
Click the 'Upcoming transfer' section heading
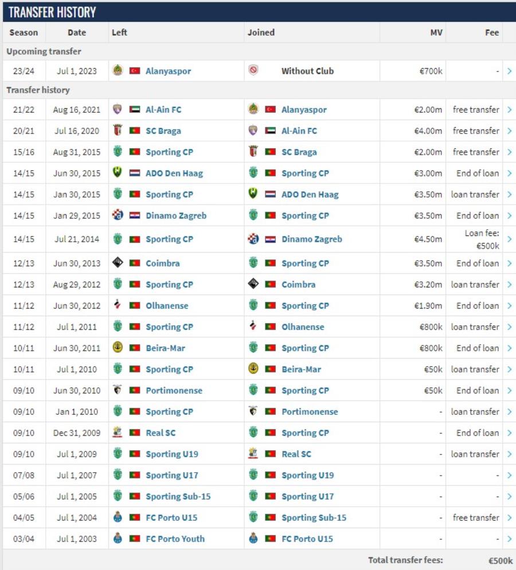[x=44, y=51]
